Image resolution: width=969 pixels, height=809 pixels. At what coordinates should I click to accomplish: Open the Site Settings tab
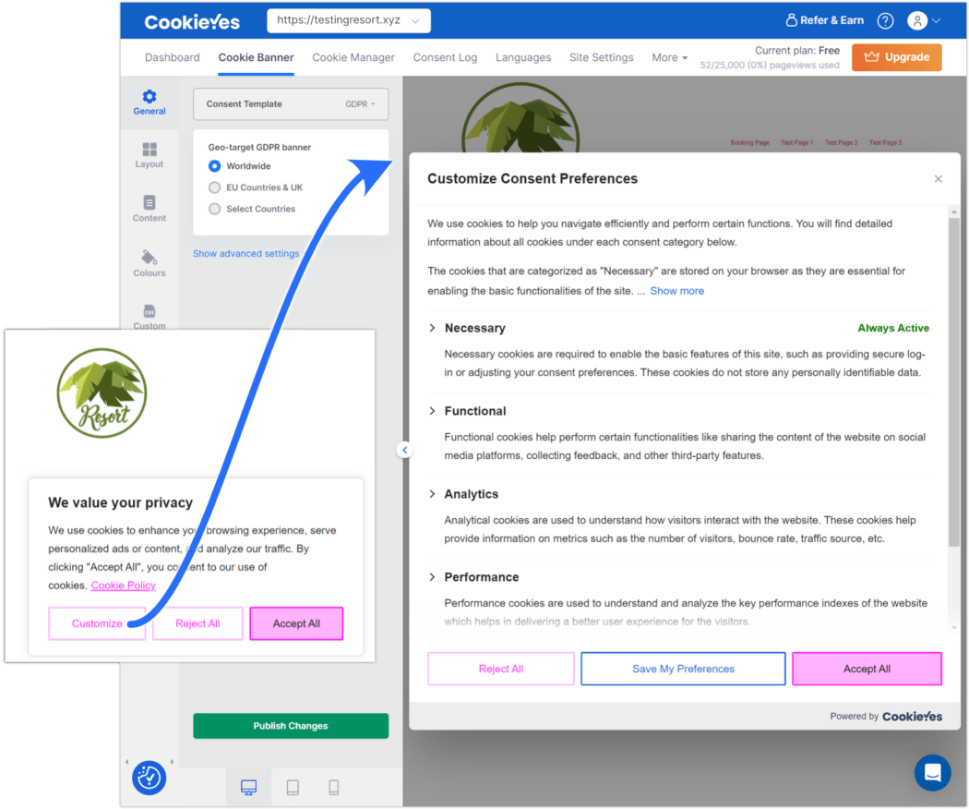pos(602,57)
